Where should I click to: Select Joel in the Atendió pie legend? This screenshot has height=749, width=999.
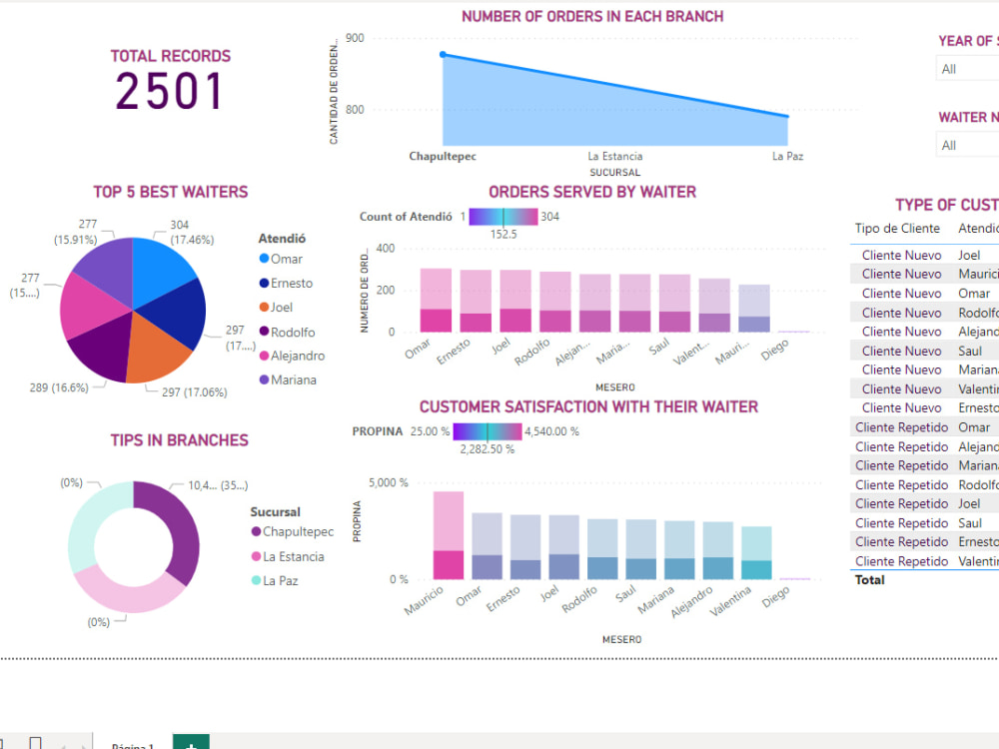click(x=276, y=307)
